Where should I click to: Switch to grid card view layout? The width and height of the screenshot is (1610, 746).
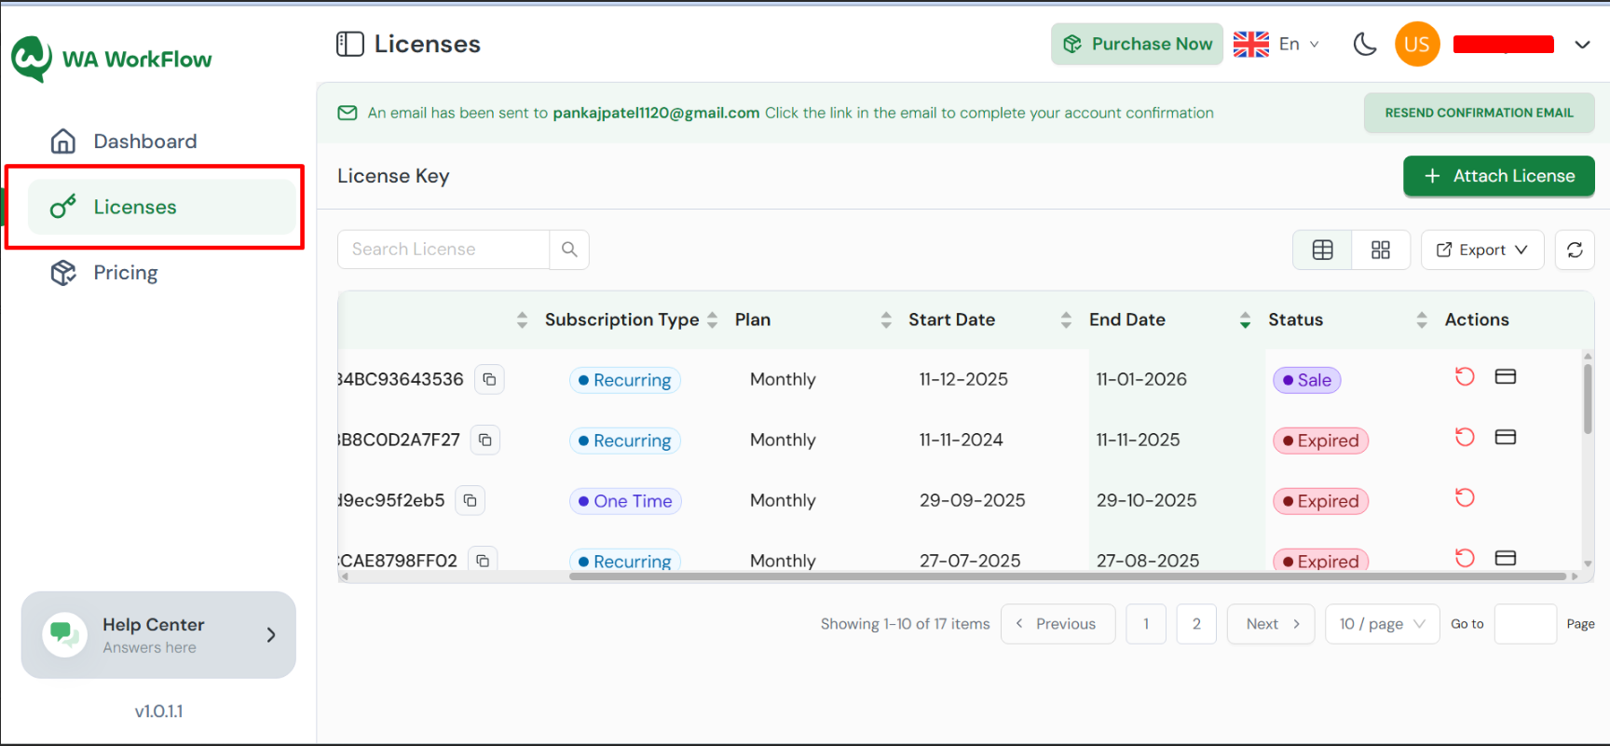pyautogui.click(x=1381, y=250)
